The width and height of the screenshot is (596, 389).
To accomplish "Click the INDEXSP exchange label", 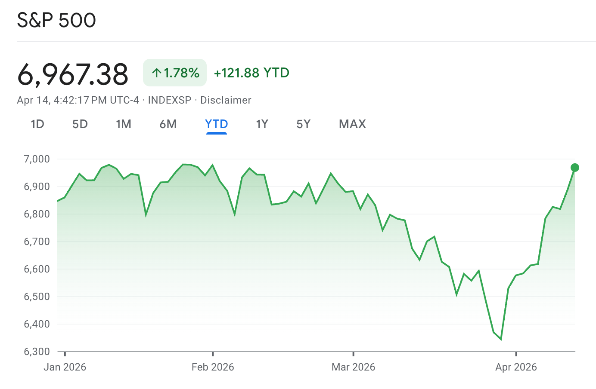I will pyautogui.click(x=170, y=100).
